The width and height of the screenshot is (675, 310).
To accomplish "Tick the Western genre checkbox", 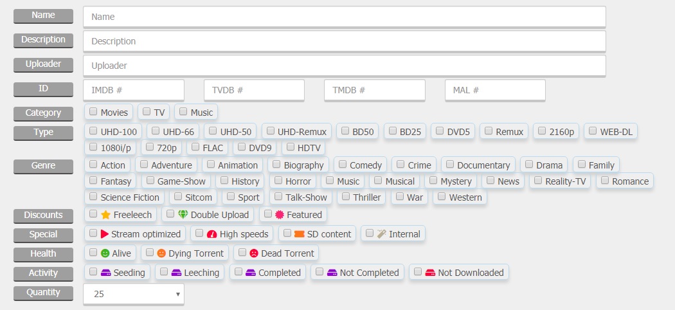I will [x=442, y=196].
